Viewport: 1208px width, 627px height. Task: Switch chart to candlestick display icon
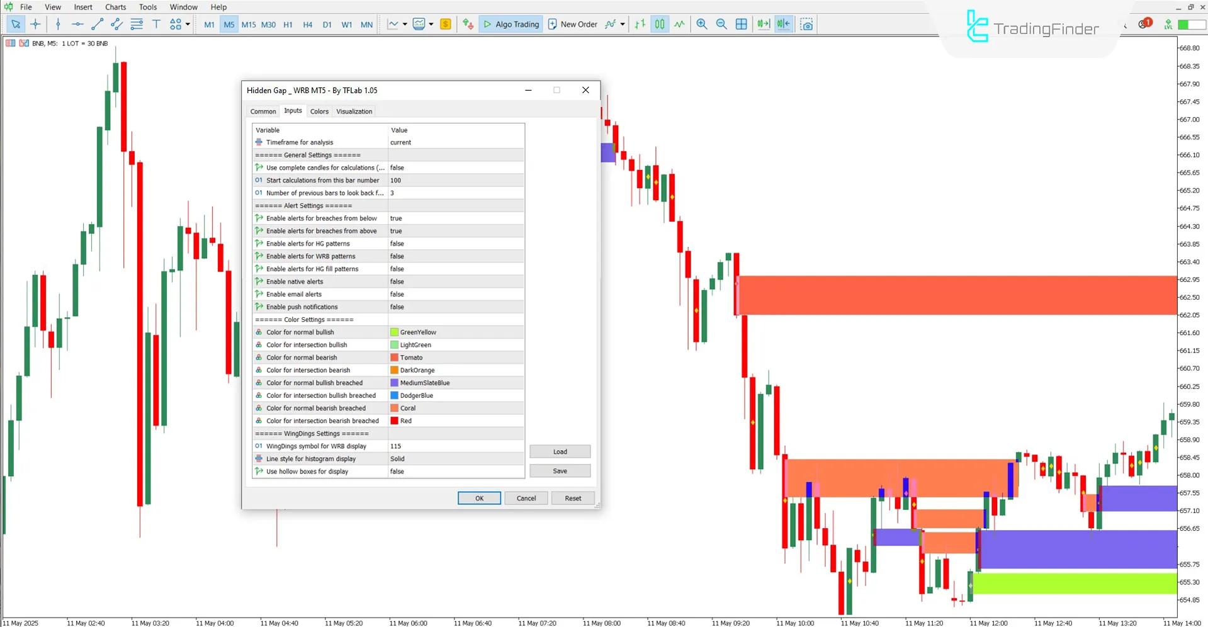(659, 25)
